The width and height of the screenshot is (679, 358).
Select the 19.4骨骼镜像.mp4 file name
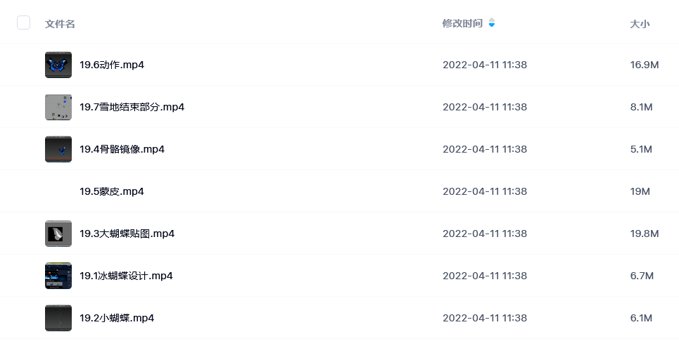[x=122, y=149]
